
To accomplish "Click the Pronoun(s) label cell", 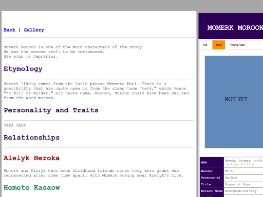I will pyautogui.click(x=212, y=178).
